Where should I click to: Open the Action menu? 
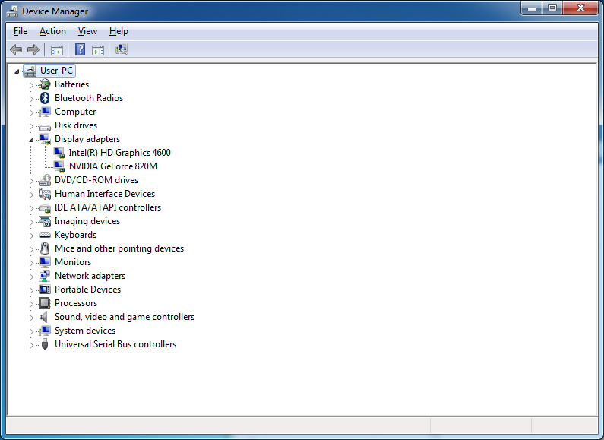click(52, 31)
